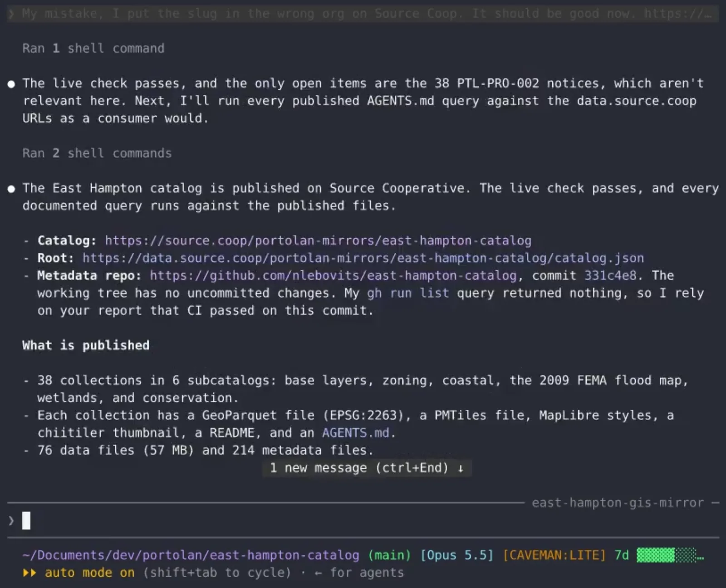Click the bullet beside "The East Hampton catalog"

[x=11, y=189]
